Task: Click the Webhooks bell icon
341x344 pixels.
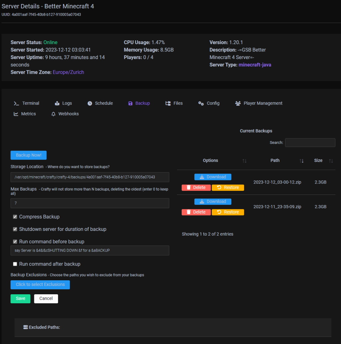Action: point(53,114)
